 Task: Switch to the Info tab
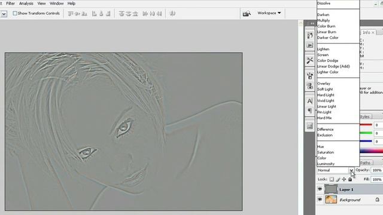pos(366,32)
